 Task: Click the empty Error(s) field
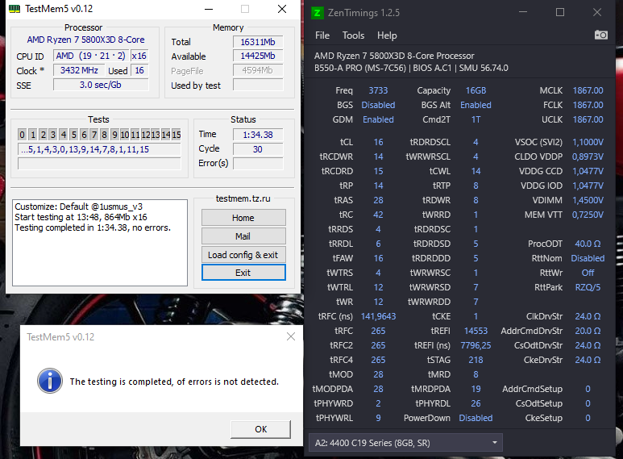[x=258, y=164]
